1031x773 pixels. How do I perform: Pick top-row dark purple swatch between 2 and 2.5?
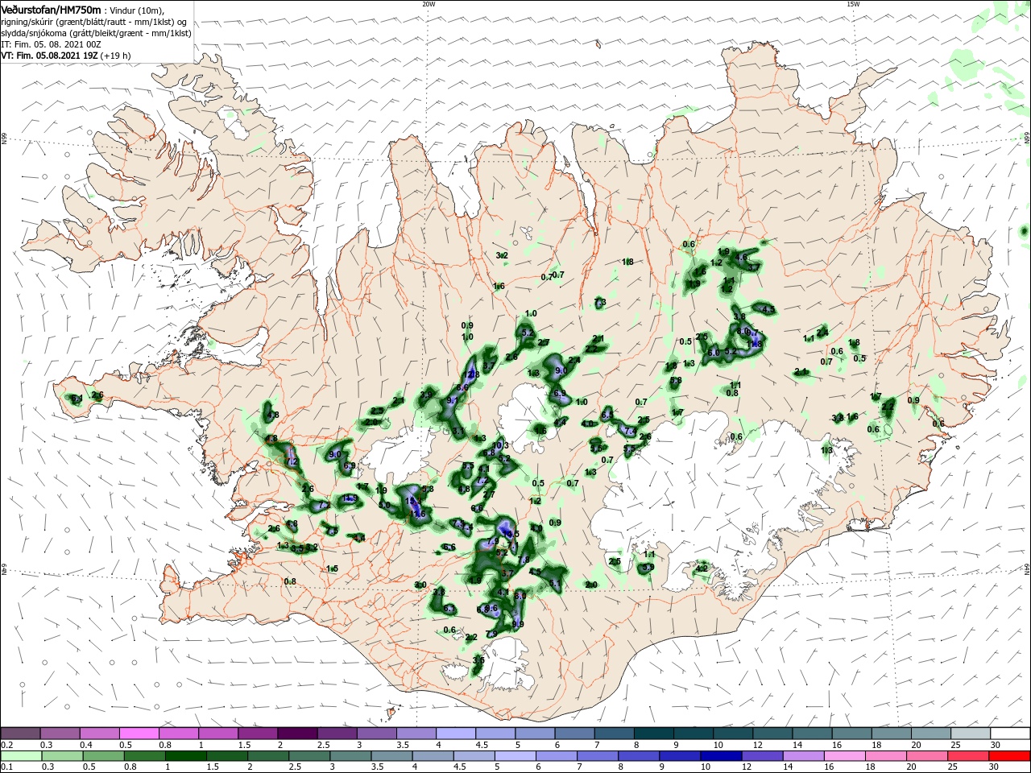pyautogui.click(x=297, y=733)
